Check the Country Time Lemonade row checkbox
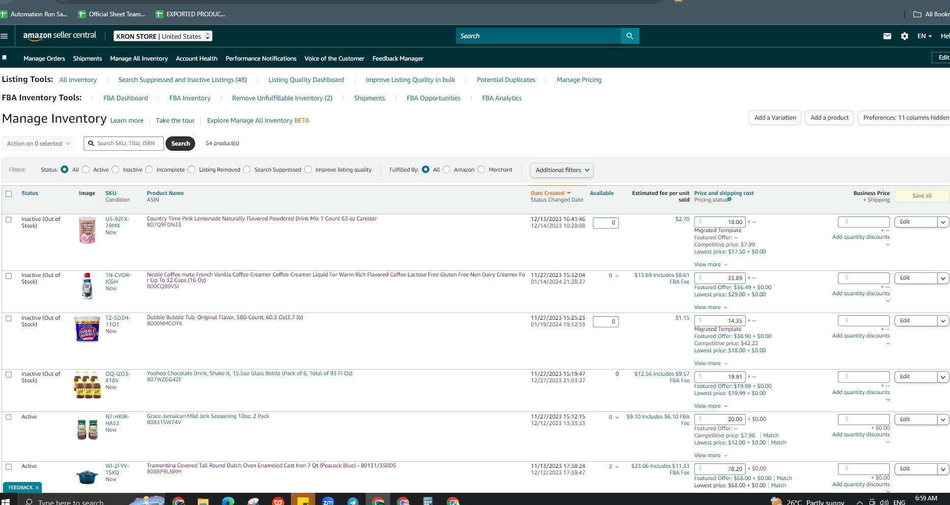This screenshot has height=505, width=950. (9, 220)
